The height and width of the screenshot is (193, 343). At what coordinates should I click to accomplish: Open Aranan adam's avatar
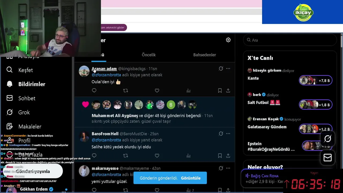pos(84,71)
